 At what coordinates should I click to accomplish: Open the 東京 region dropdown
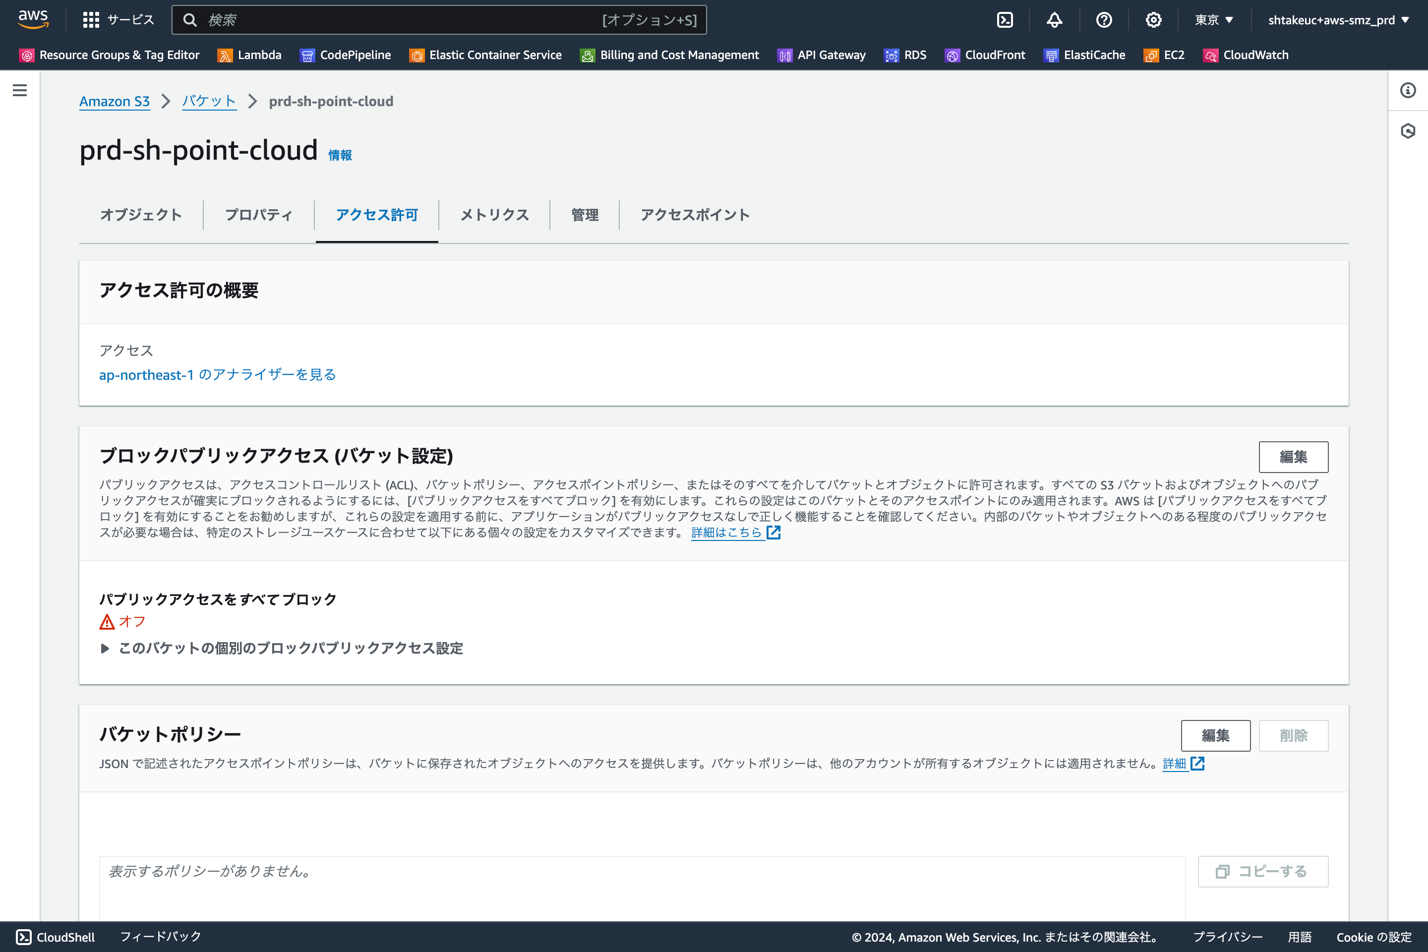[1214, 20]
